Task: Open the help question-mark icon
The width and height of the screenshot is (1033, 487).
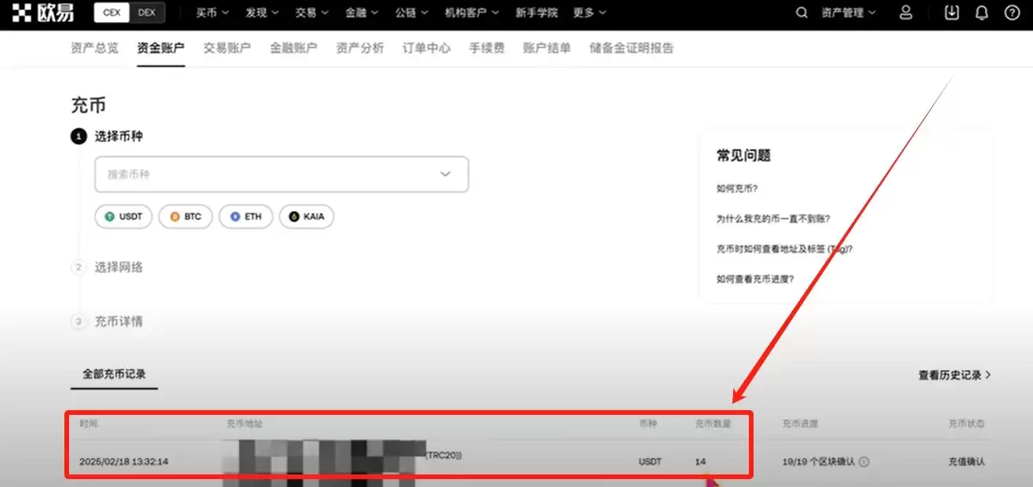Action: pos(1013,13)
